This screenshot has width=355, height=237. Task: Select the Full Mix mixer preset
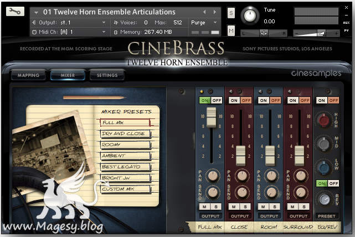125,122
